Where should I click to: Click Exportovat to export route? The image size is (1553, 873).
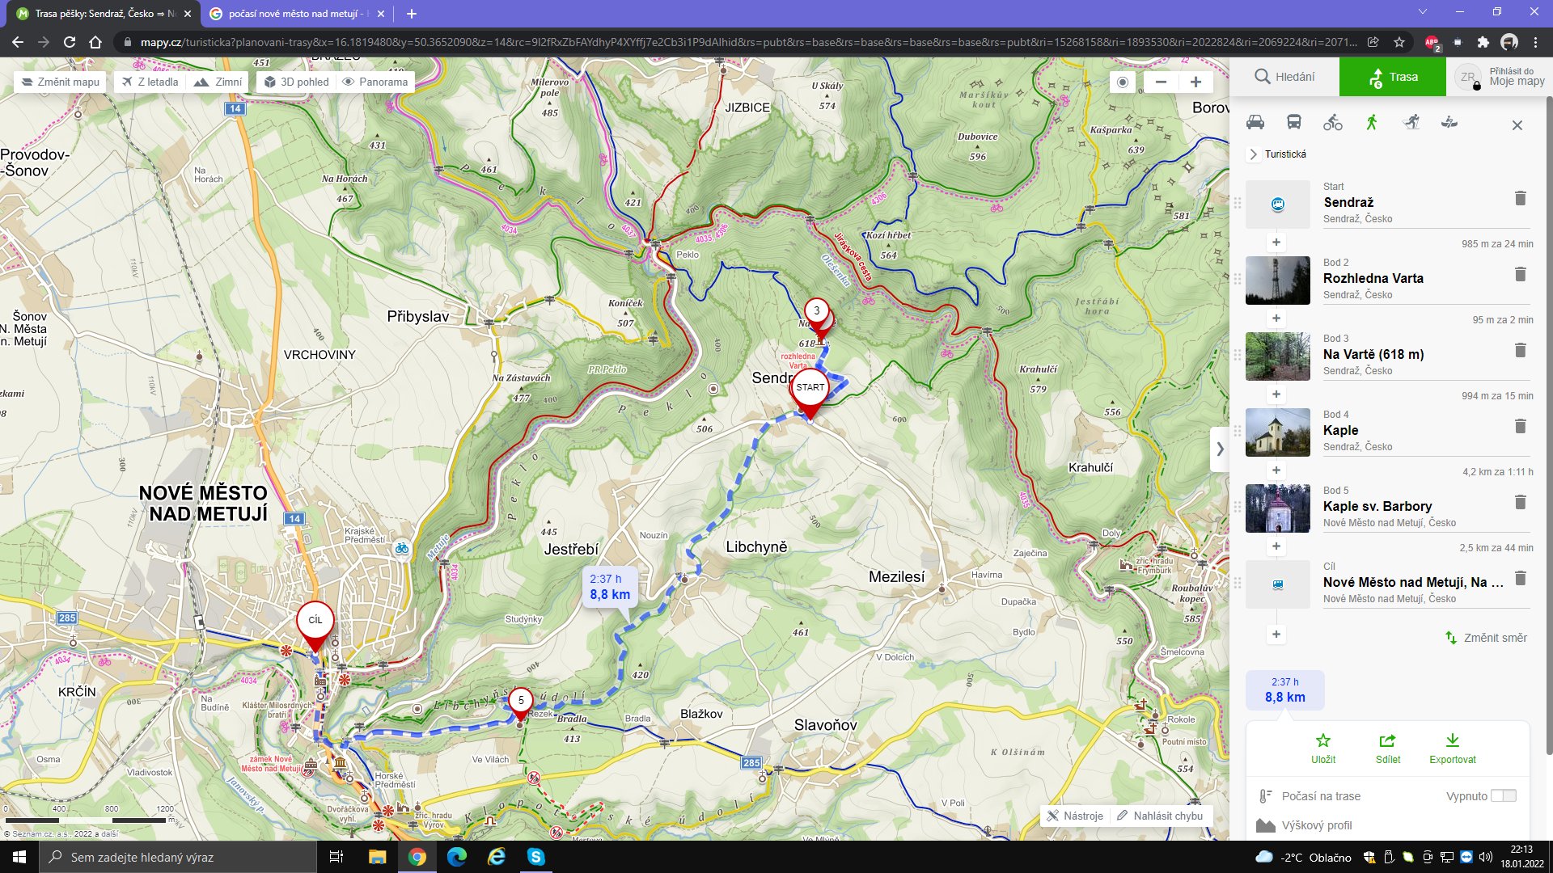point(1452,748)
